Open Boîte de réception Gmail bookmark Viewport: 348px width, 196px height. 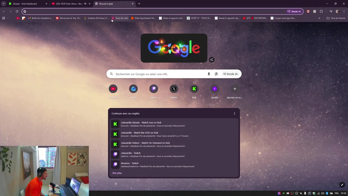[40, 18]
